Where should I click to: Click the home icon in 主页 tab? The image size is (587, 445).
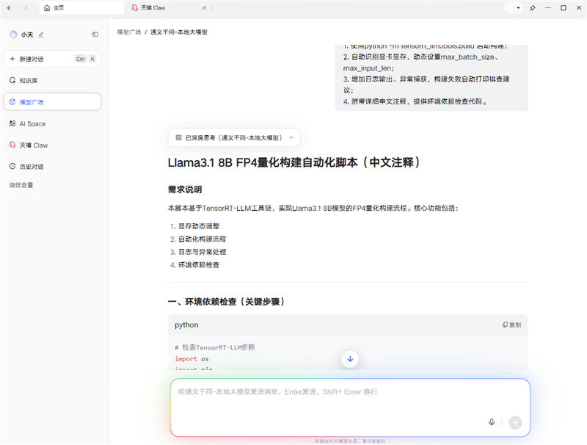[x=47, y=8]
